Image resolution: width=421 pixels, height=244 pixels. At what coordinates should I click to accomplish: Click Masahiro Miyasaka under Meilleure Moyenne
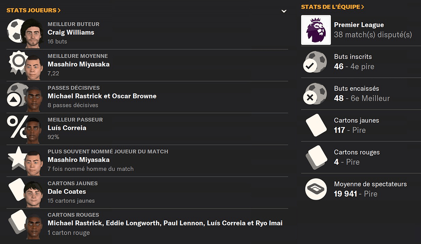79,64
